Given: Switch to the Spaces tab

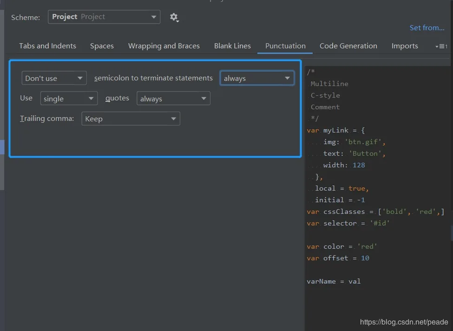Looking at the screenshot, I should point(102,46).
